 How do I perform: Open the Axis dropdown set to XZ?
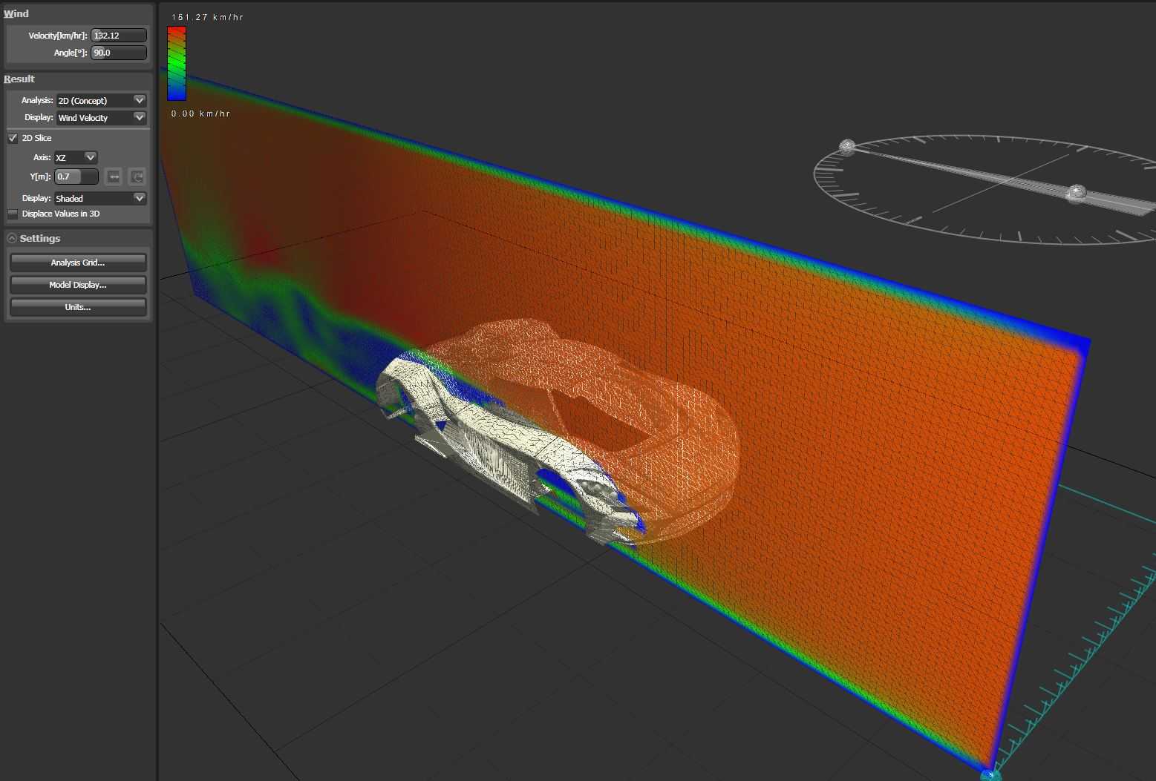point(76,157)
